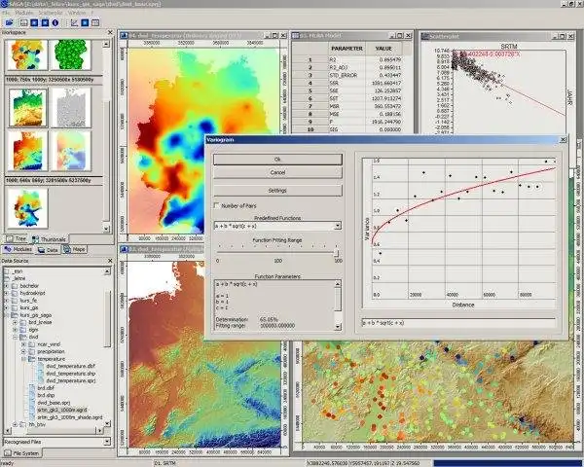Expand the ncar_vend folder node

coord(23,344)
